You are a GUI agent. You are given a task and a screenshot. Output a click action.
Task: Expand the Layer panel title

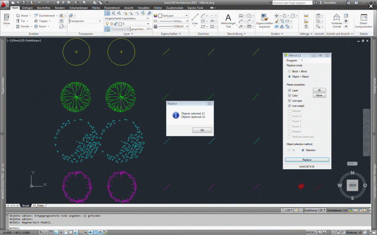128,34
